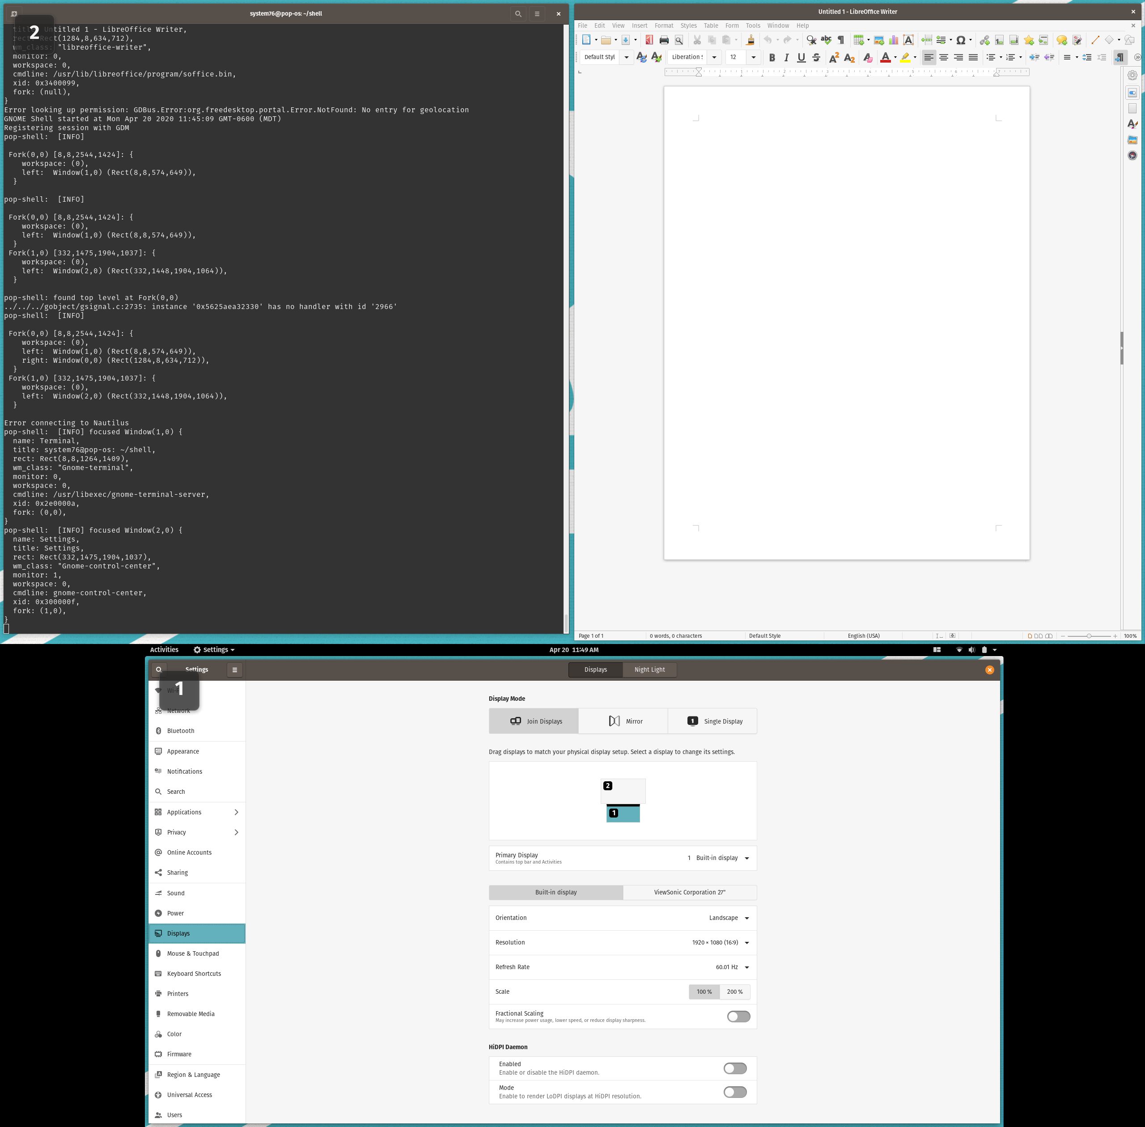The image size is (1145, 1127).
Task: Select 200 % scale option
Action: (x=735, y=991)
